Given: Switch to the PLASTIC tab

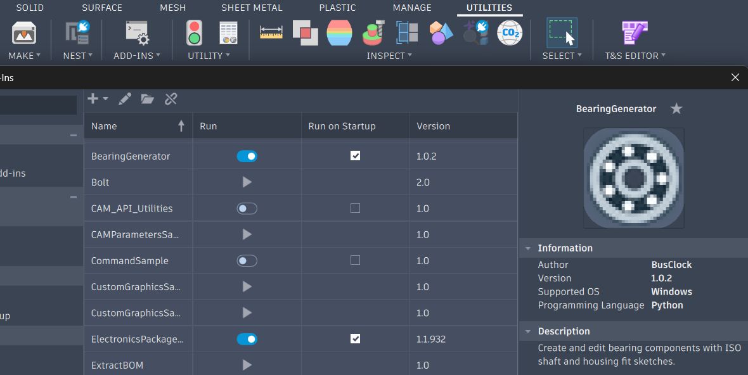Looking at the screenshot, I should [337, 8].
